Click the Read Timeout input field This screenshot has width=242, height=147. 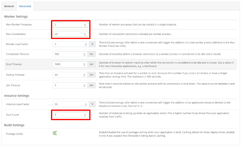pyautogui.click(x=68, y=64)
